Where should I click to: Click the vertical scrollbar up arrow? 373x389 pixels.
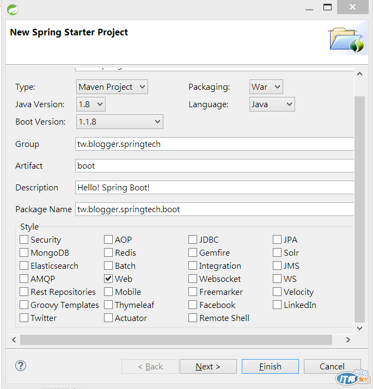pos(359,74)
